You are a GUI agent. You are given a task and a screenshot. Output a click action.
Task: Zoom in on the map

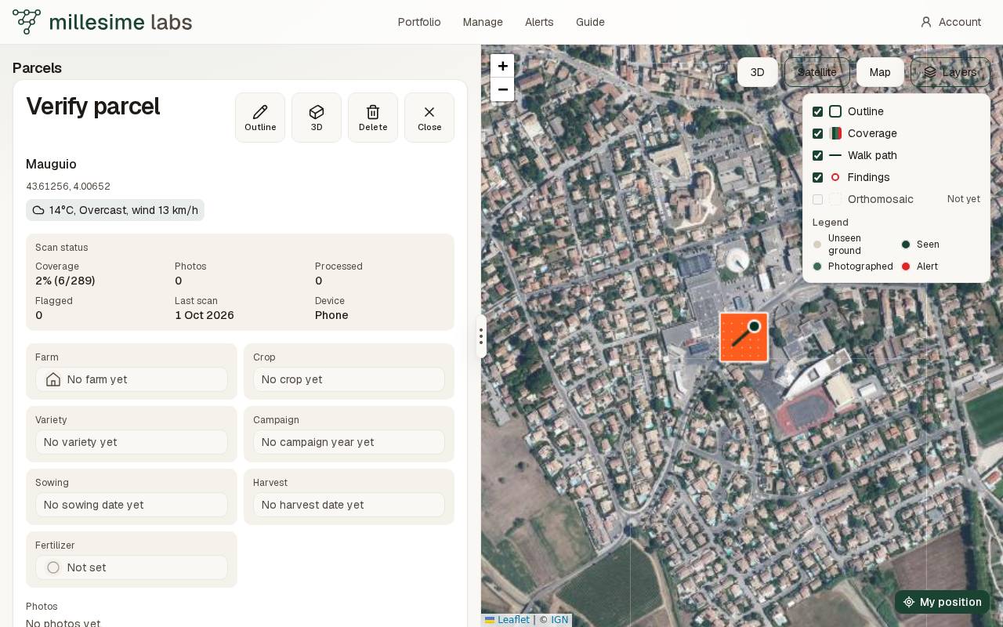tap(502, 66)
